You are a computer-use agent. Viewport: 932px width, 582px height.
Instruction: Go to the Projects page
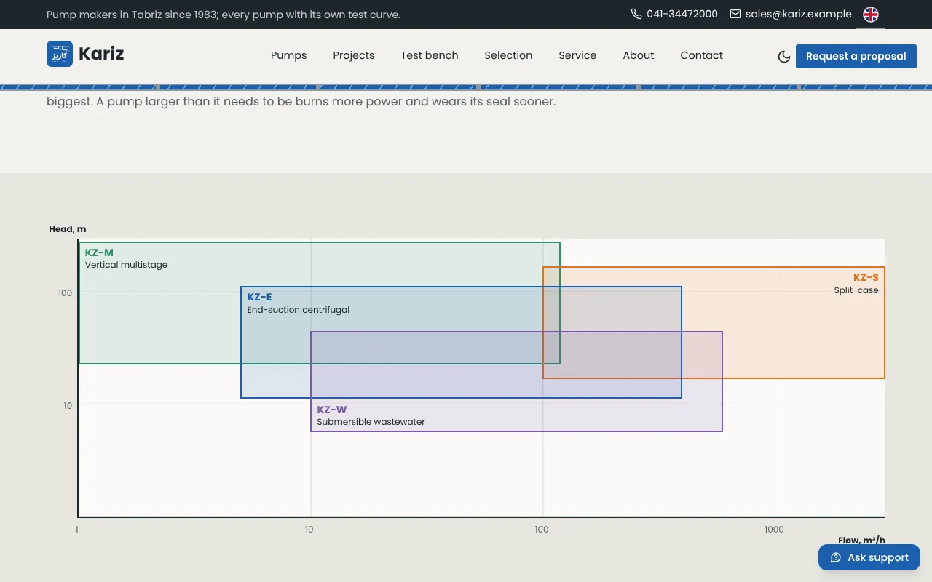[354, 55]
